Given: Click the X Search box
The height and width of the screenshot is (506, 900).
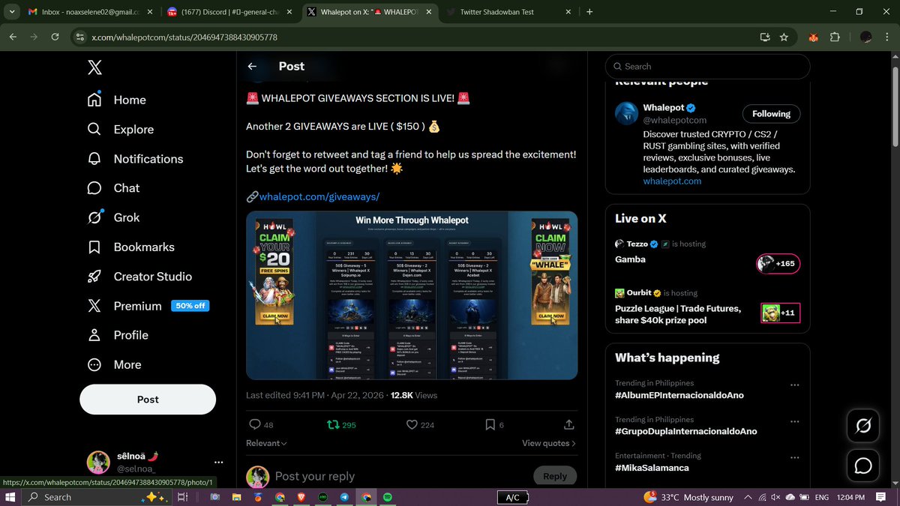Looking at the screenshot, I should click(707, 66).
